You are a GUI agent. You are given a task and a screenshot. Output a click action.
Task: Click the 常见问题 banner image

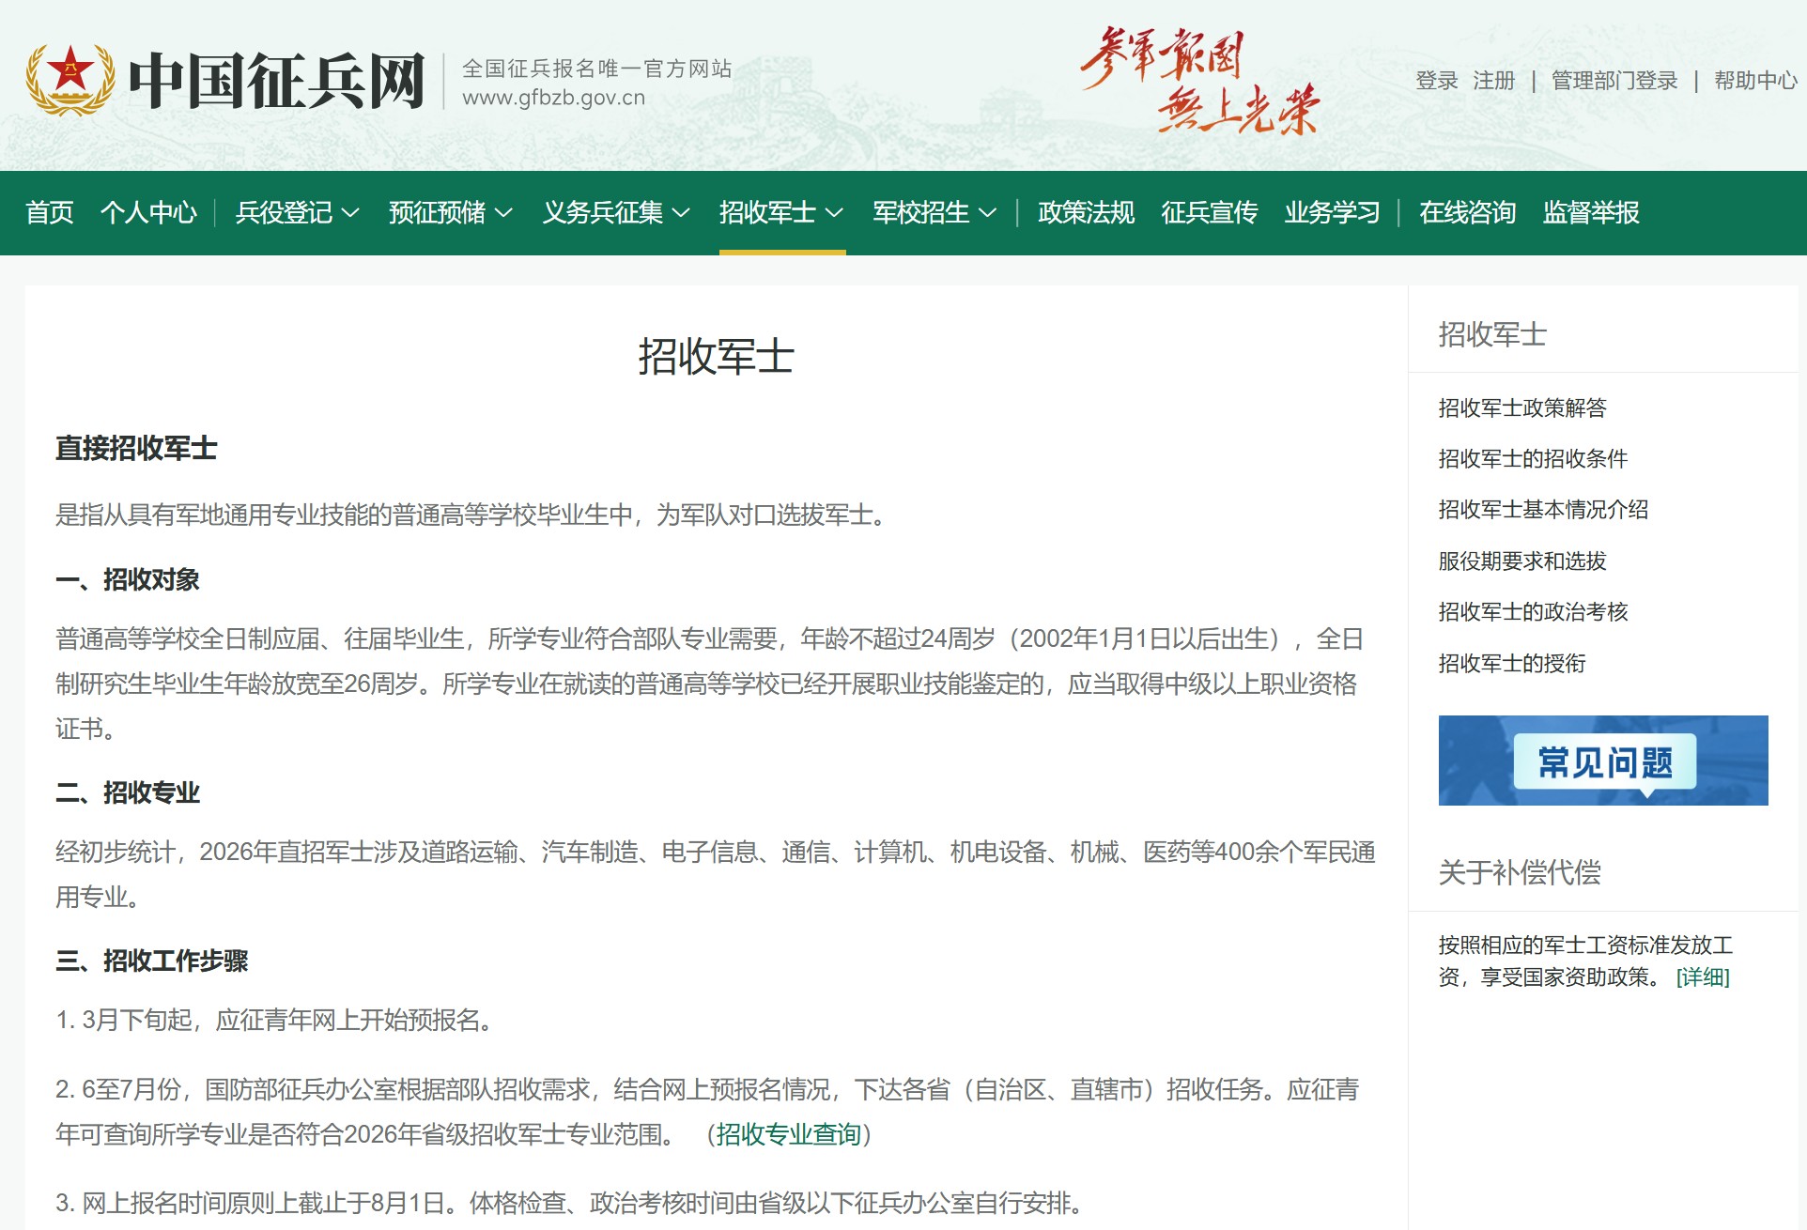(x=1602, y=761)
